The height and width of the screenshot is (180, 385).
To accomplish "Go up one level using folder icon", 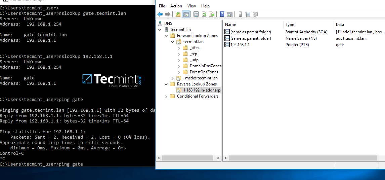I will click(178, 14).
